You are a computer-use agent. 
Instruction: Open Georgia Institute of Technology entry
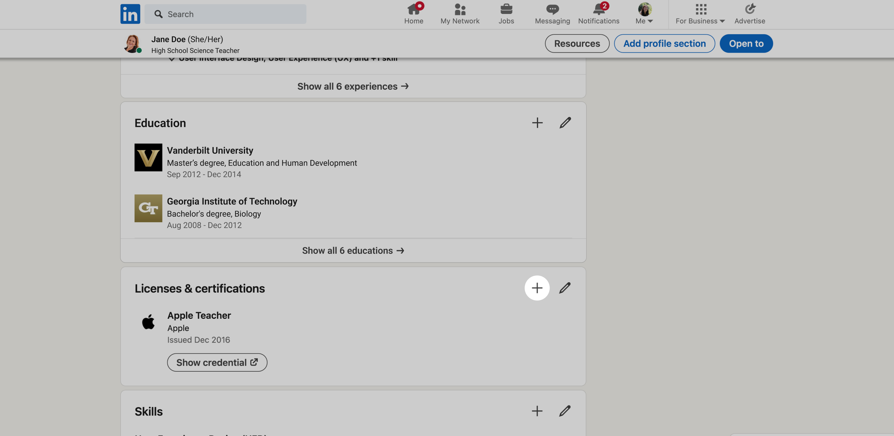click(x=232, y=201)
